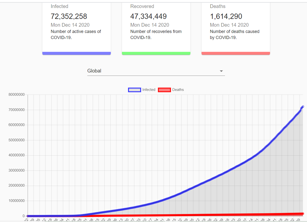This screenshot has height=222, width=307.
Task: Hide the Infected dataset via legend label
Action: (149, 90)
